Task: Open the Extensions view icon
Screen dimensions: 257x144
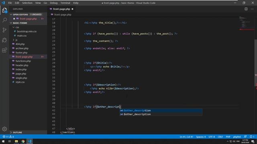Action: (x=4, y=50)
